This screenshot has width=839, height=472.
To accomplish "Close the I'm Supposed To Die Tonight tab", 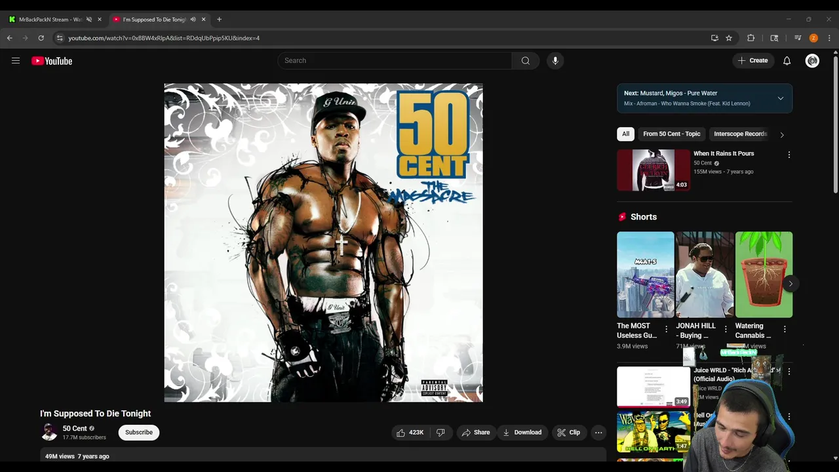I will pos(203,20).
